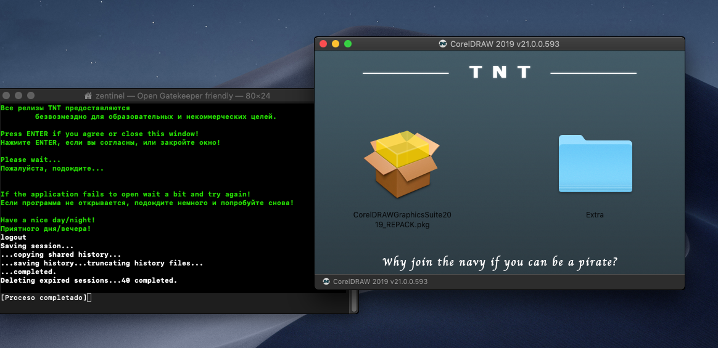Viewport: 718px width, 348px height.
Task: Select the blue Extra folder icon
Action: click(x=595, y=163)
